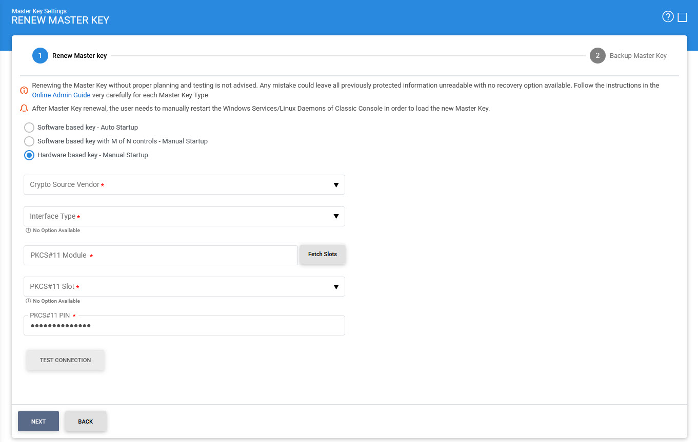Click into the PKCS#11 PIN password field

184,326
